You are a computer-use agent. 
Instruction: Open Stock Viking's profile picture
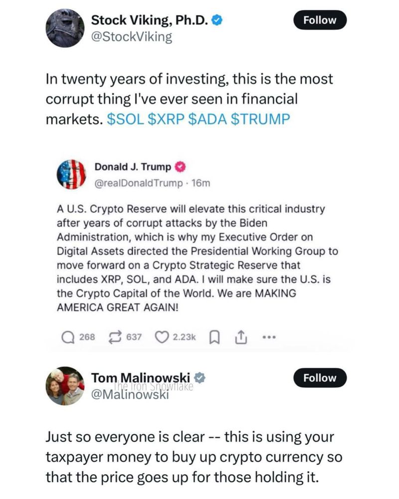pyautogui.click(x=65, y=28)
